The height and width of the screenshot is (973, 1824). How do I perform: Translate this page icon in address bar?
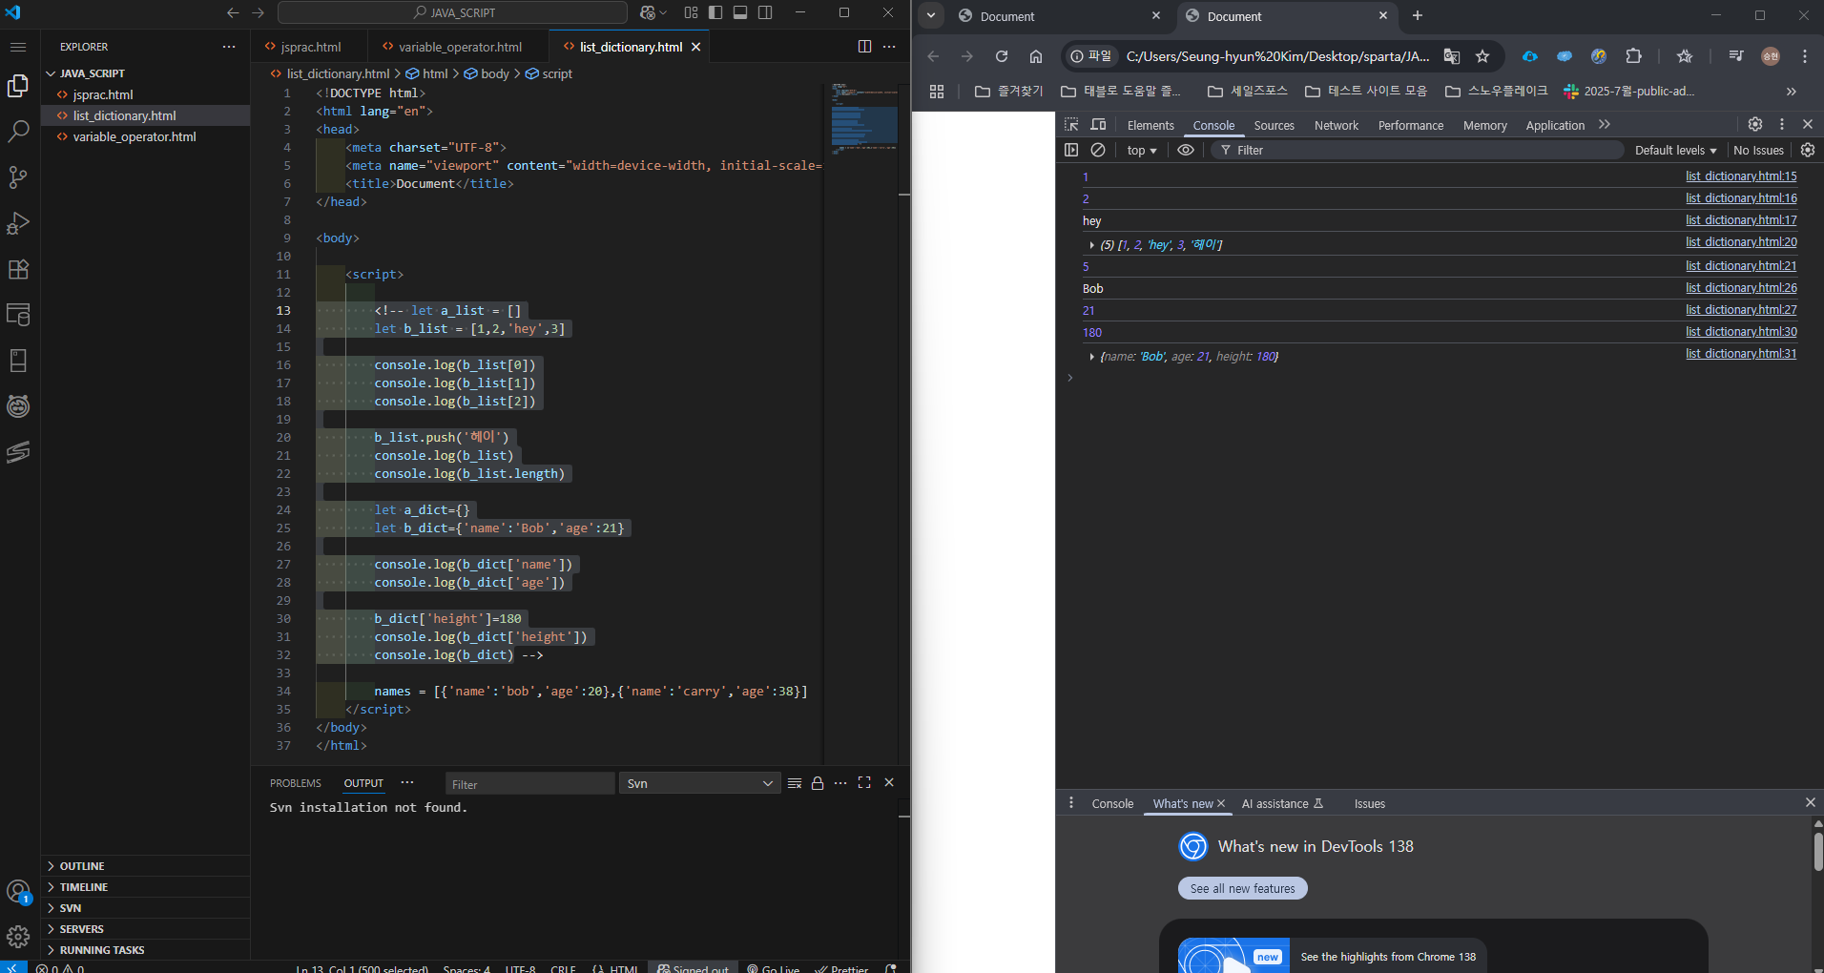click(x=1452, y=56)
